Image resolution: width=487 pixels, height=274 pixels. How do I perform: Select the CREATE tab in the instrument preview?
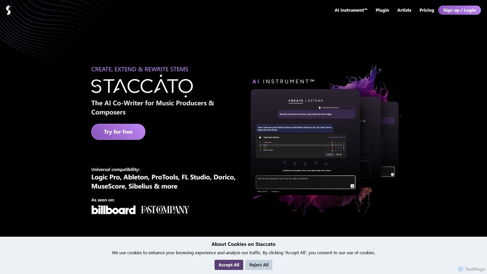296,101
